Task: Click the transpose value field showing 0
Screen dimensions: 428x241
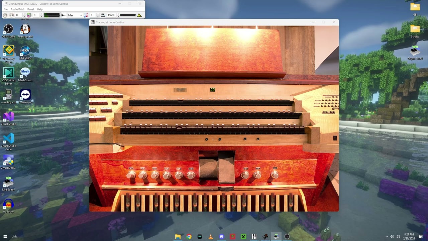Action: click(18, 15)
